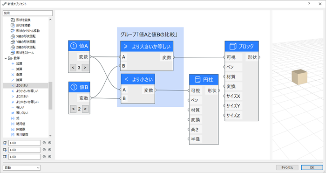Click サイズZ port on ブロック node
Screen dimensions: 326x173
(224, 115)
